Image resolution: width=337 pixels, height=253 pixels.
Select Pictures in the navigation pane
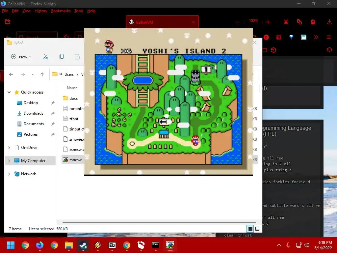click(x=31, y=134)
